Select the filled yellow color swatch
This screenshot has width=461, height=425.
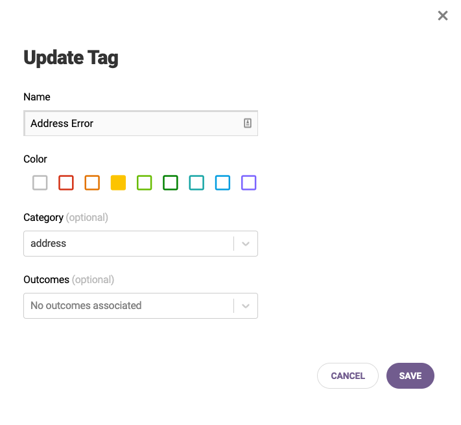(118, 183)
